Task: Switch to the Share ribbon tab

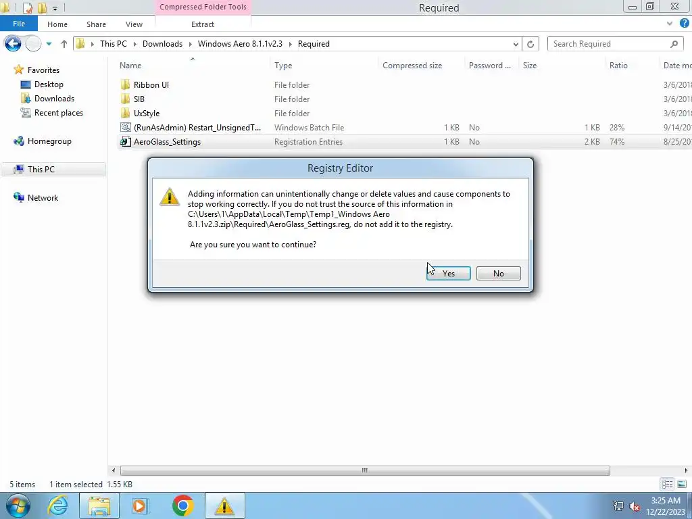Action: (x=96, y=24)
